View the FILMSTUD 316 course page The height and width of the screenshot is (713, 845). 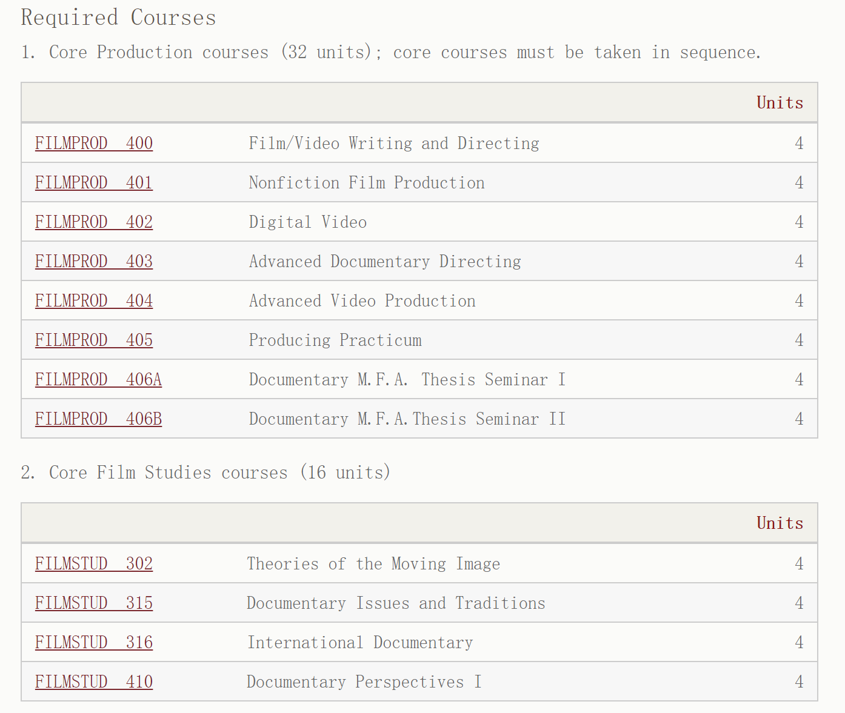click(94, 643)
